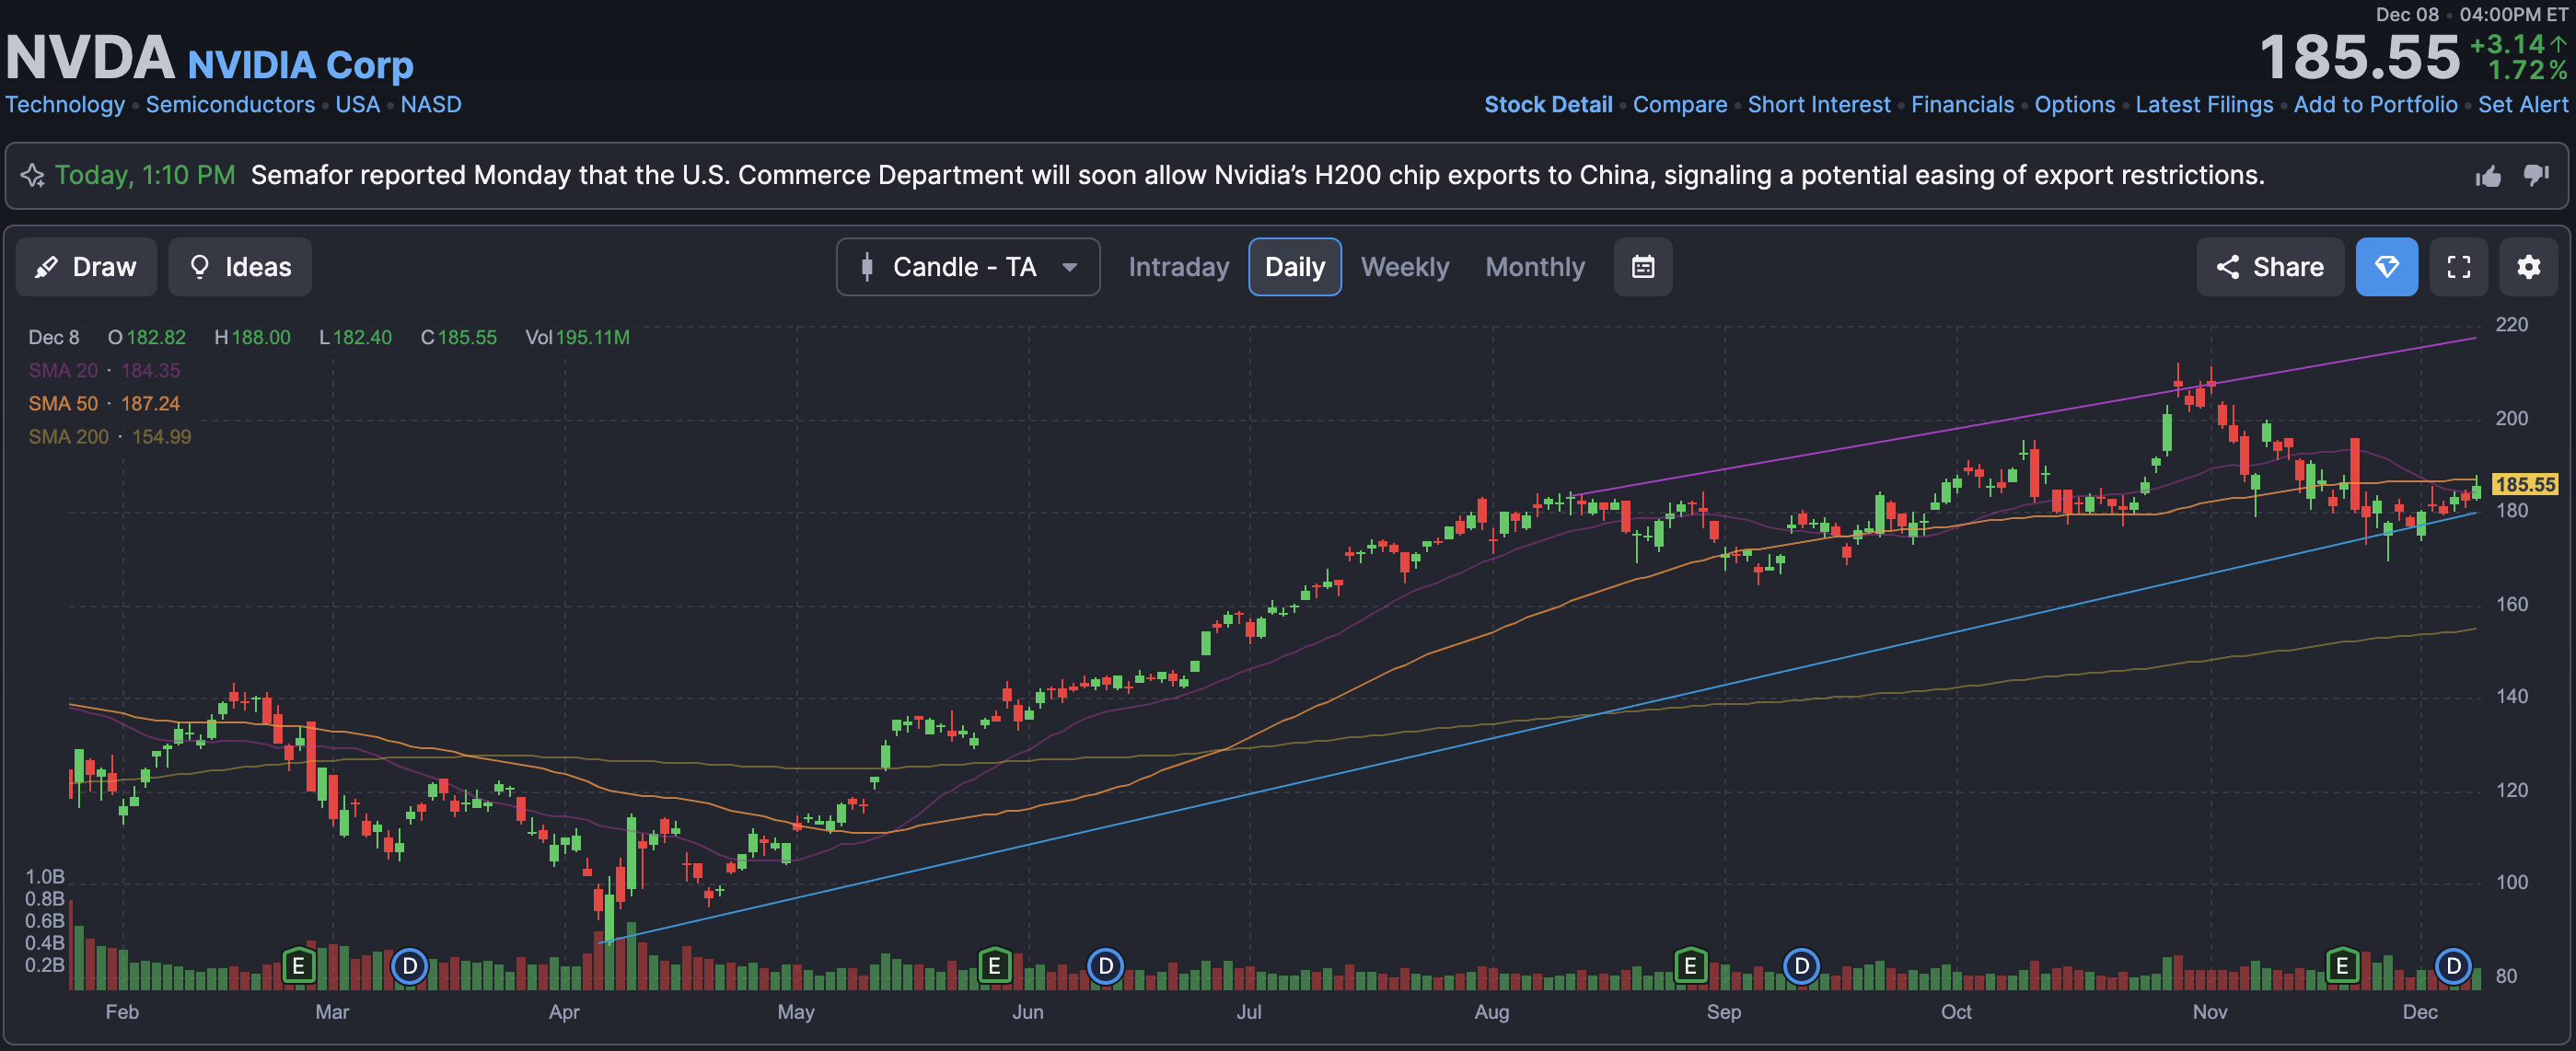
Task: Click the Share button
Action: [2269, 267]
